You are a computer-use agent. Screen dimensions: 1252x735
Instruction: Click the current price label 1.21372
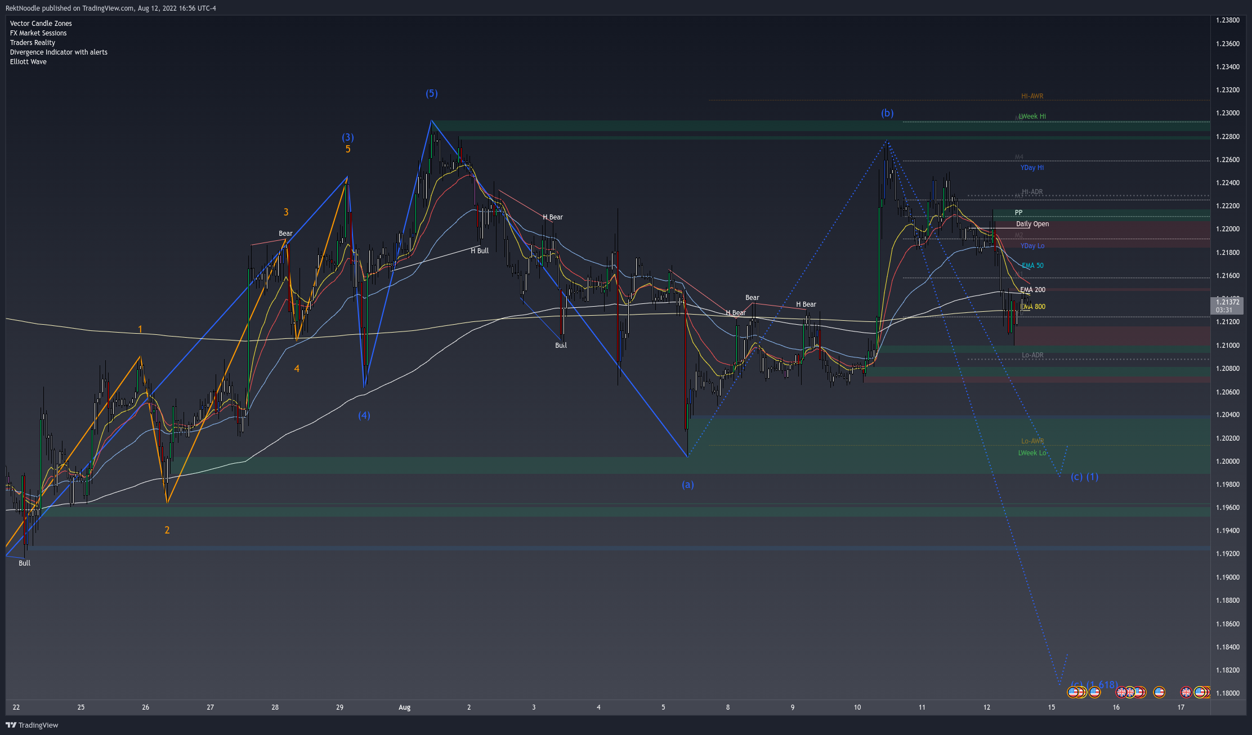click(1227, 306)
